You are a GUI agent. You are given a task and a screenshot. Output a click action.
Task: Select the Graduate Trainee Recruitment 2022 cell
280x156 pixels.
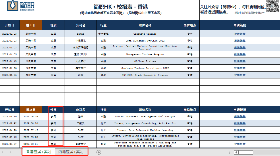point(145,68)
